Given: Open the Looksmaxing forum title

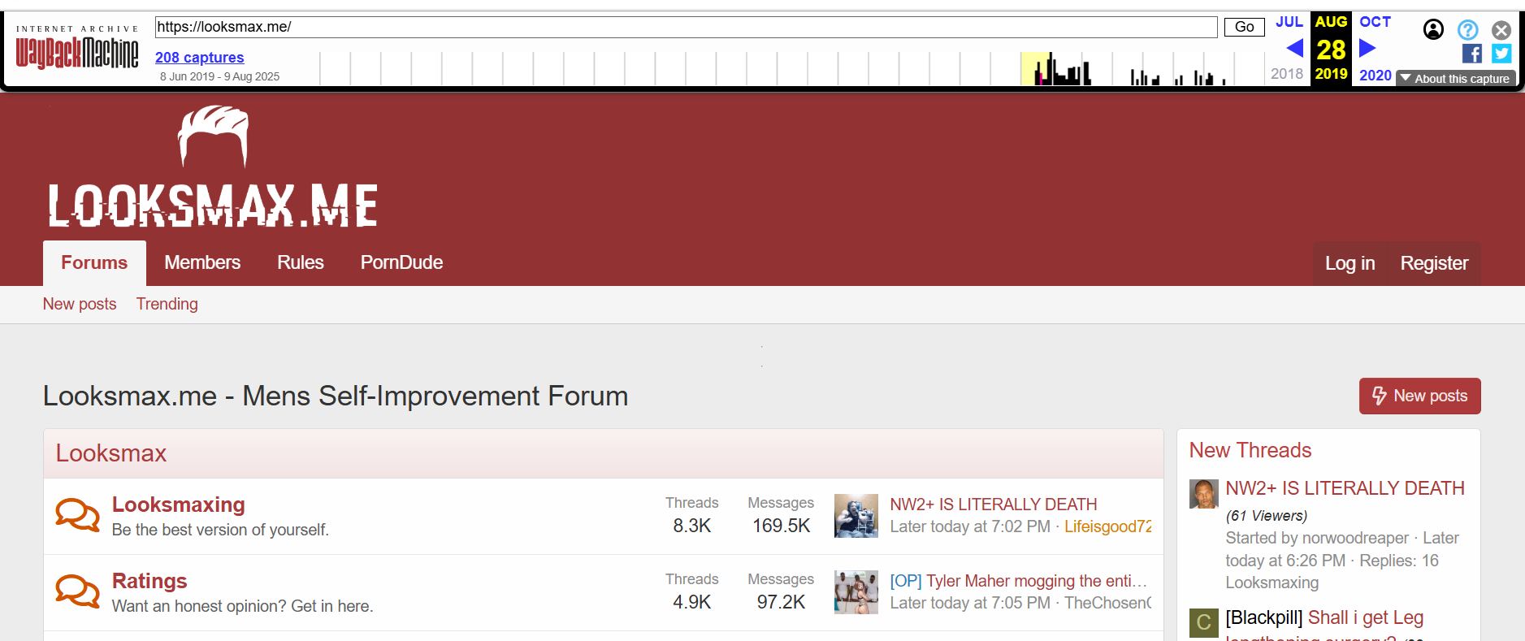Looking at the screenshot, I should coord(179,505).
